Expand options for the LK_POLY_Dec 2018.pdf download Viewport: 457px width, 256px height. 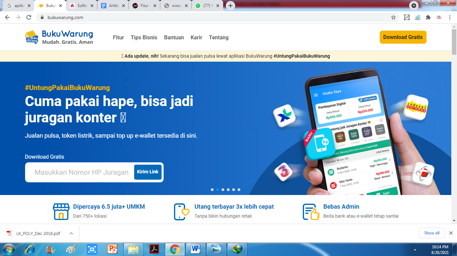pyautogui.click(x=71, y=233)
